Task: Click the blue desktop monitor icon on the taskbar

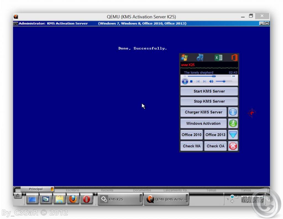Action: pyautogui.click(x=32, y=199)
